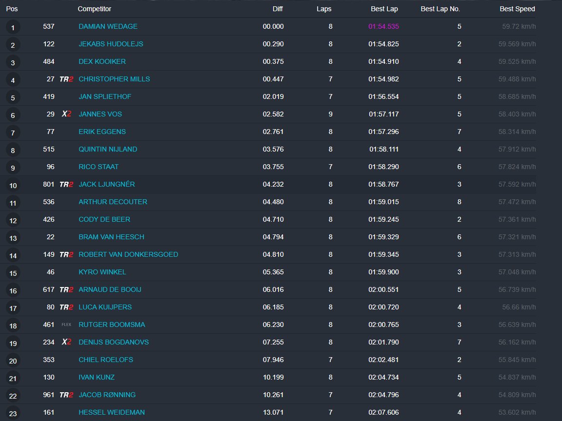The width and height of the screenshot is (562, 421).
Task: Open competitor Damian Wedage
Action: [x=108, y=26]
